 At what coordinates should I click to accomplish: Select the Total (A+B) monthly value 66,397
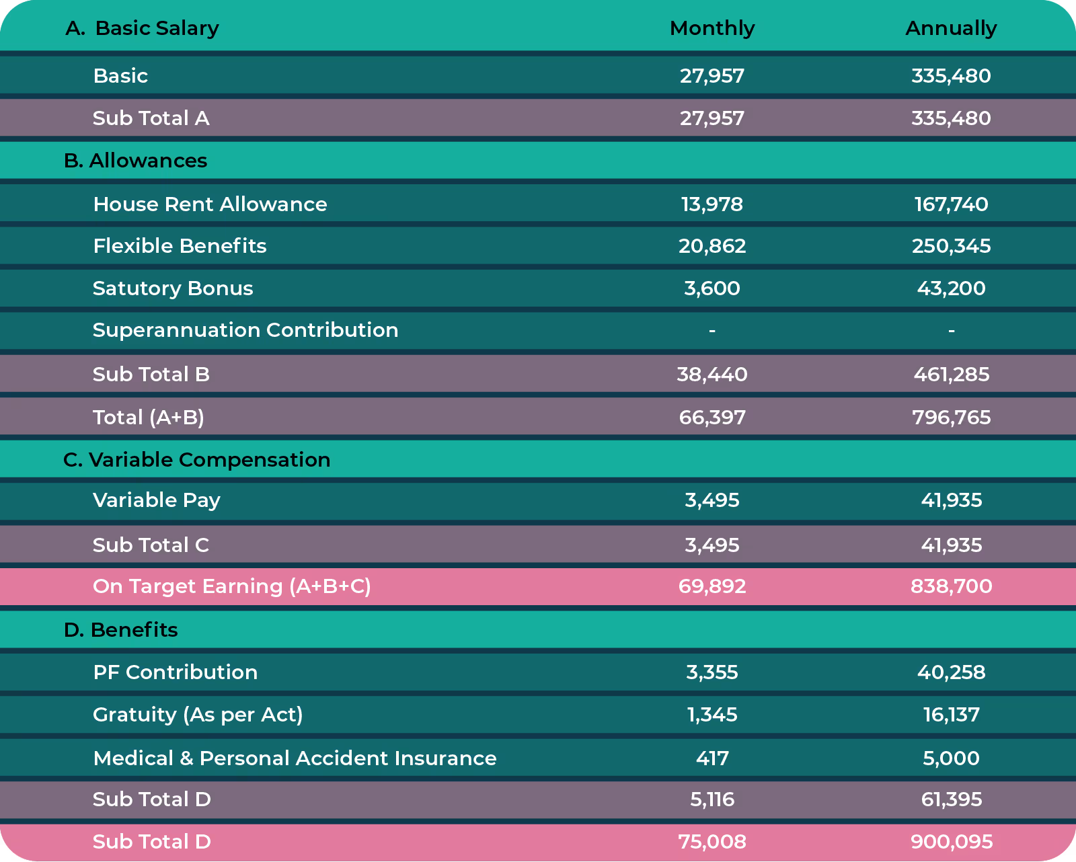[712, 417]
